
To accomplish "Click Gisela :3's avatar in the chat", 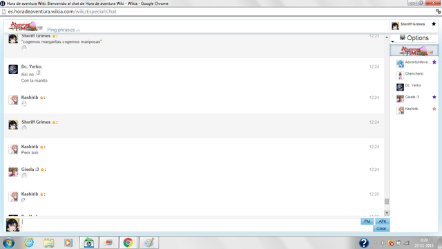I will 13,172.
